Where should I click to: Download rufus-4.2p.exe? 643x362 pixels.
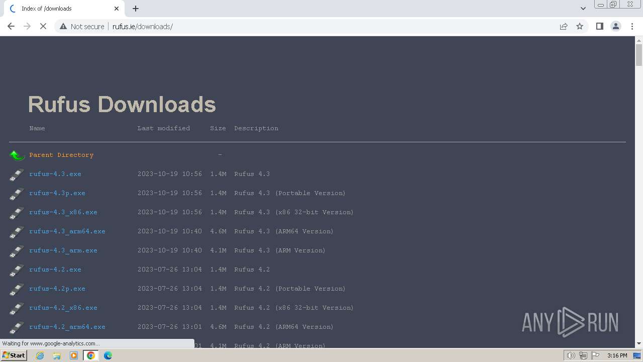(x=57, y=289)
